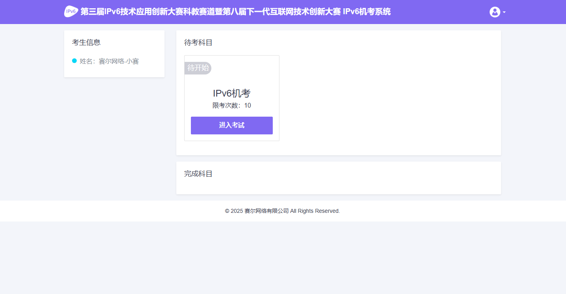Click All Rights Reserved in the footer
Screen dimensions: 566x294
tap(315, 211)
